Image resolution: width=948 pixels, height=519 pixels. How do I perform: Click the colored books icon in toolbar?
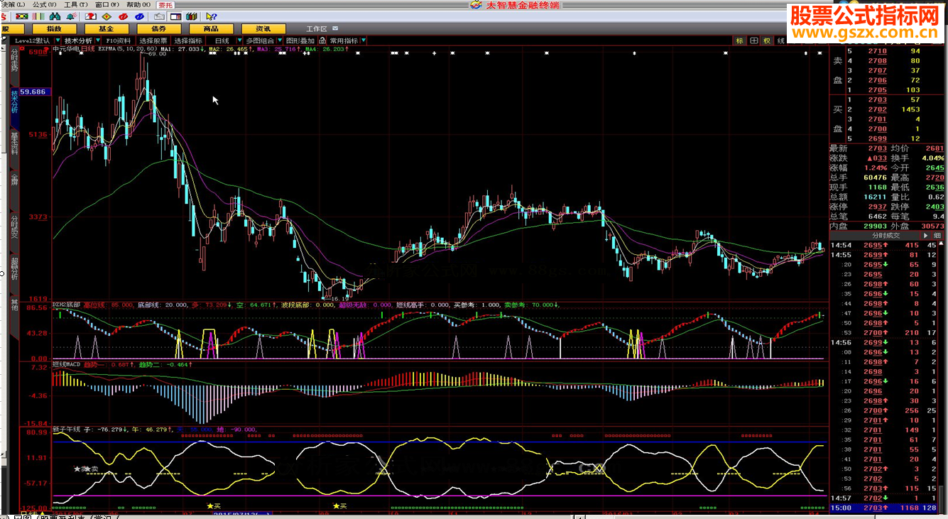pos(192,16)
